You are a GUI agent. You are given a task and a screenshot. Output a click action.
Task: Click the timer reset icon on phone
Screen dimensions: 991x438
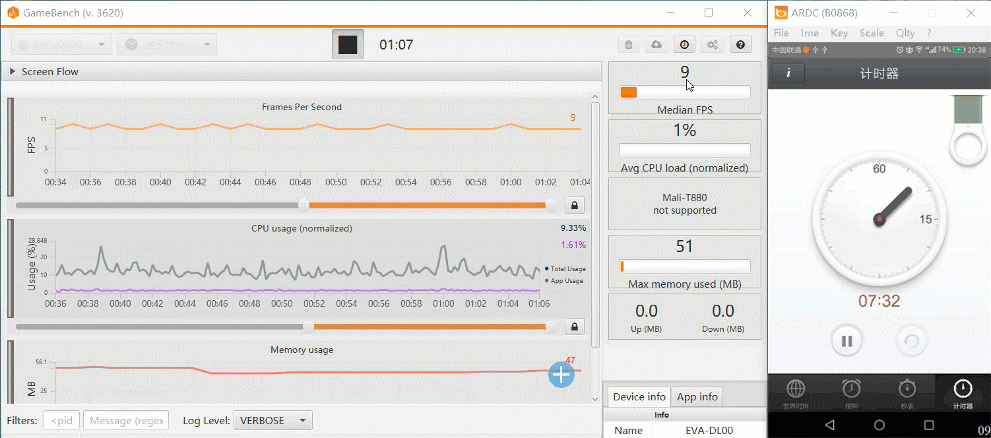pos(911,341)
